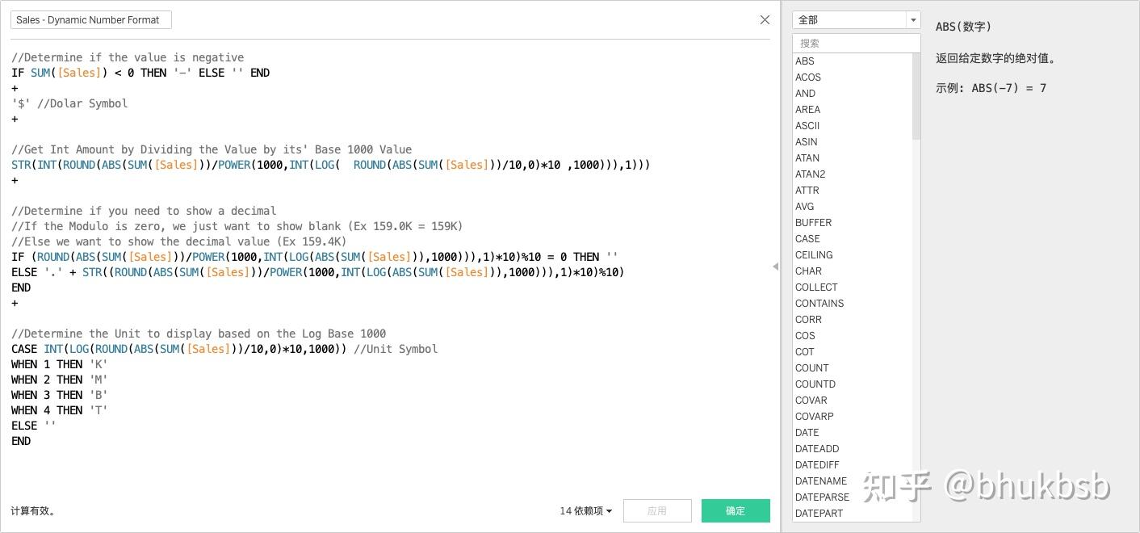Viewport: 1140px width, 533px height.
Task: Click the WHEN 2 THEN 'M' line
Action: coord(60,380)
